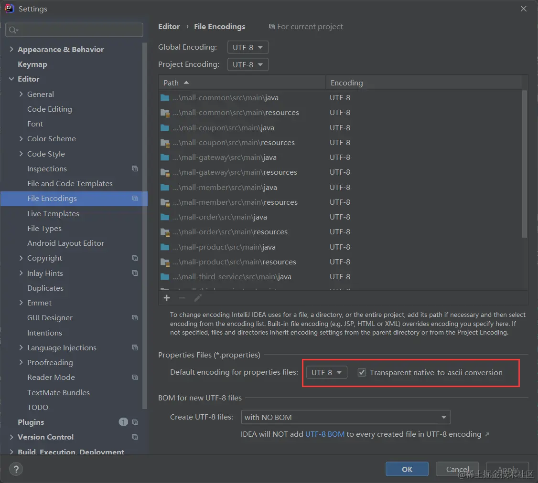Click folder icon of mall-member java path
The image size is (538, 483).
click(165, 188)
